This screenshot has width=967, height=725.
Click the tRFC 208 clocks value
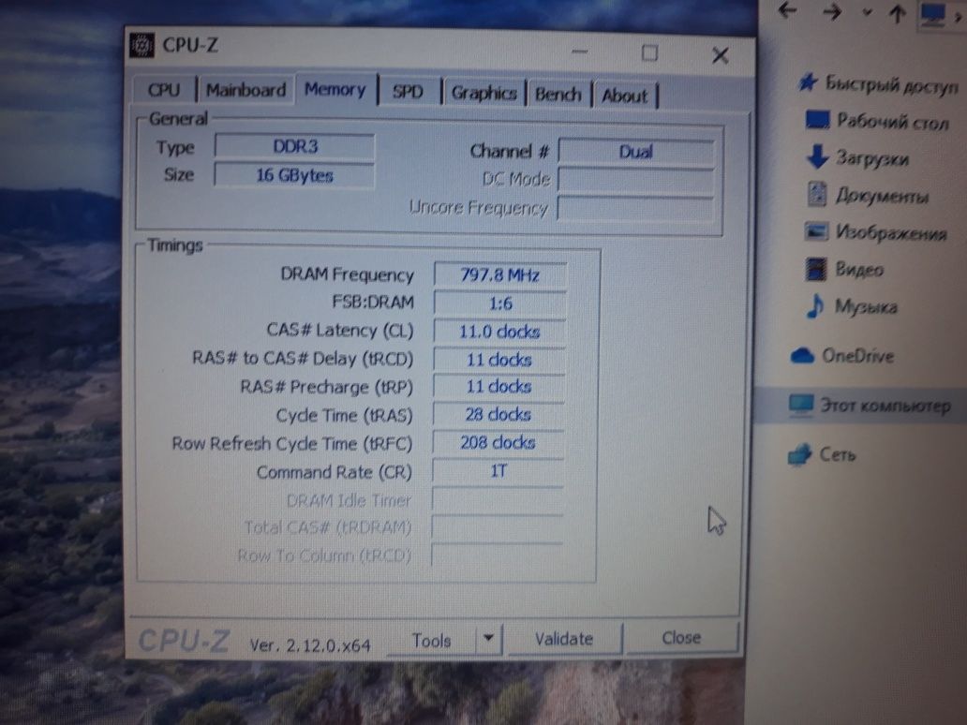coord(498,443)
